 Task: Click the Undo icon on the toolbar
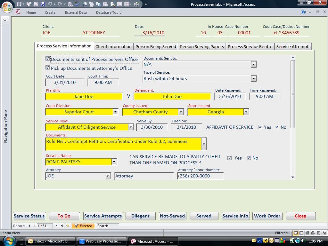click(x=50, y=4)
